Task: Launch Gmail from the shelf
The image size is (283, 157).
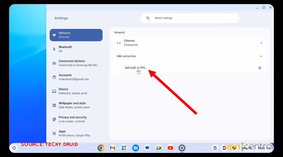Action: tap(113, 148)
